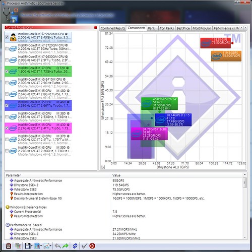Select the Core i3 M 350 processor row
This screenshot has height=252, width=252.
click(x=38, y=151)
